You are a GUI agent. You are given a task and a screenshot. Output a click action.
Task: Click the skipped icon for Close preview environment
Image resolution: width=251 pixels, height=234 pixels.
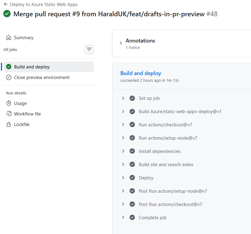(9, 77)
